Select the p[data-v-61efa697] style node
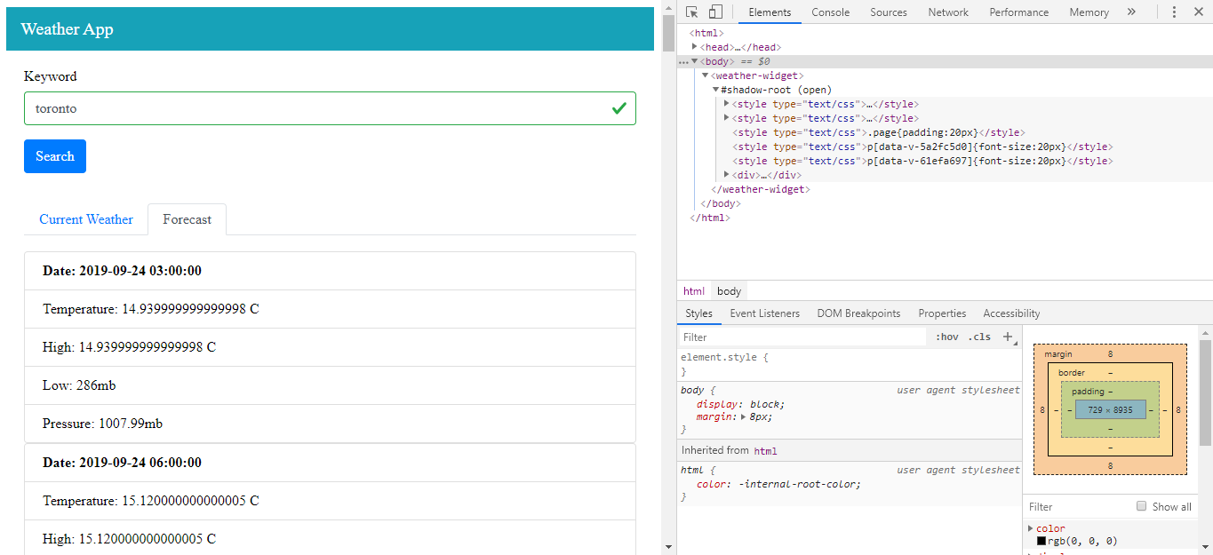The width and height of the screenshot is (1213, 555). click(922, 161)
